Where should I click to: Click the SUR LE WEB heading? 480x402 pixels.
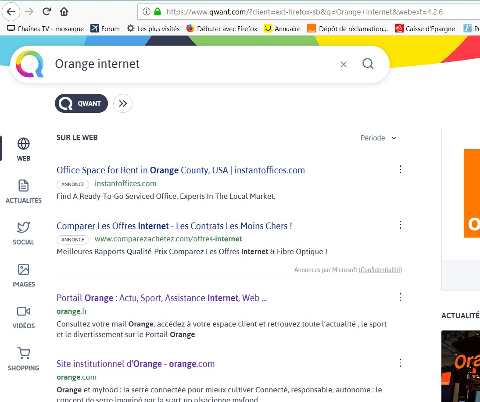(x=77, y=137)
